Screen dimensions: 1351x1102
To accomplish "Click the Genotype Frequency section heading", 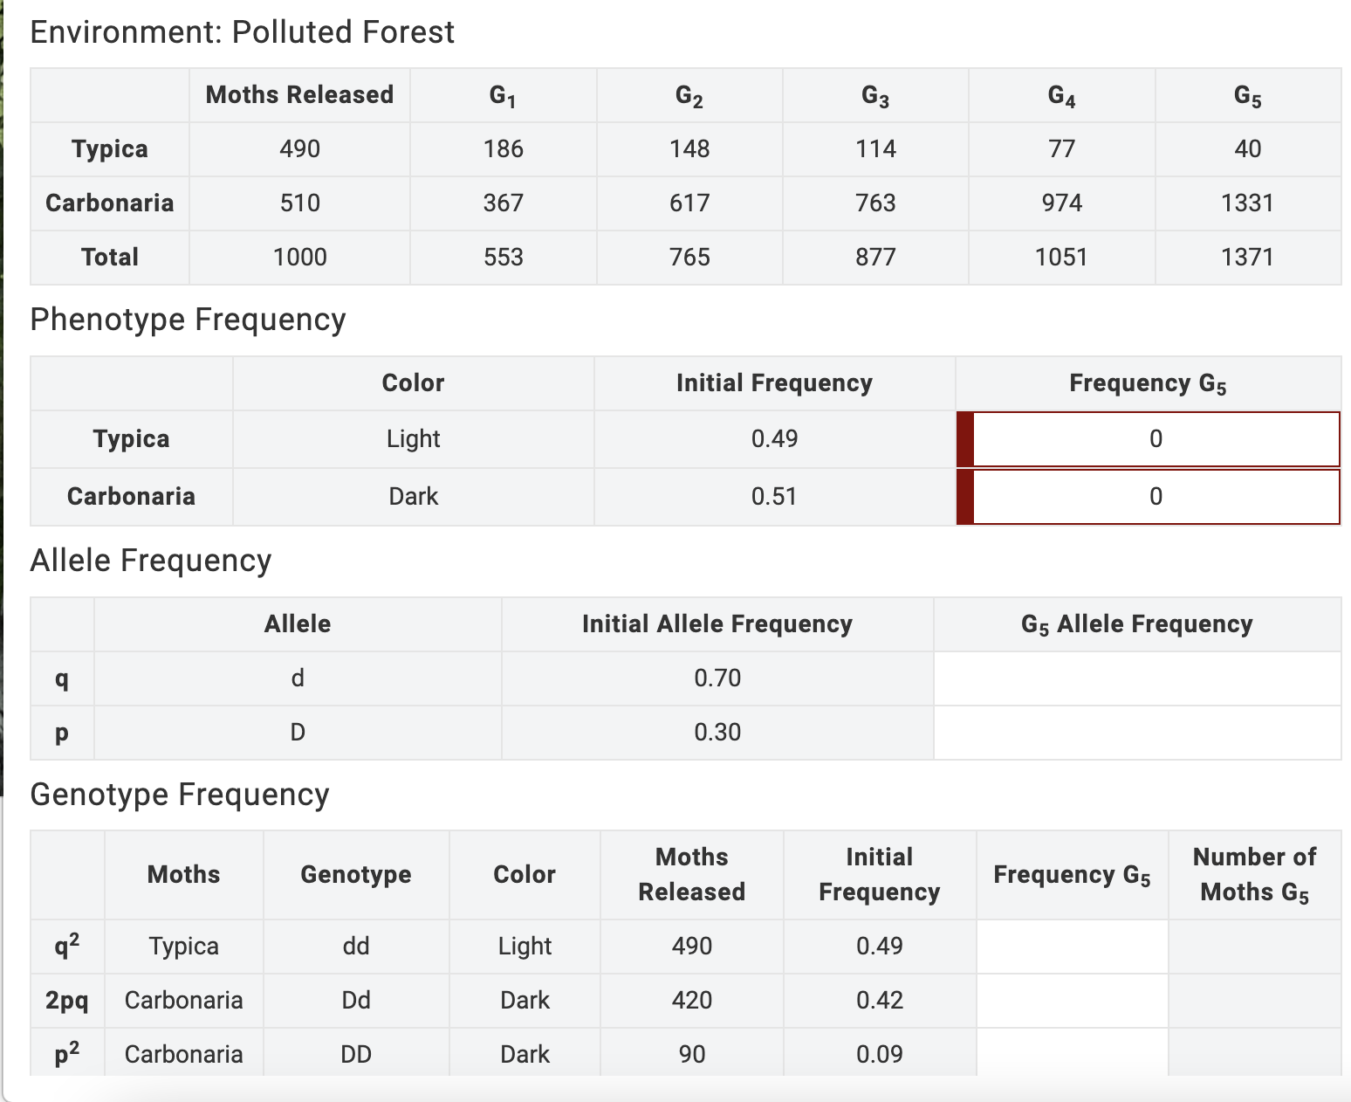I will (x=180, y=795).
